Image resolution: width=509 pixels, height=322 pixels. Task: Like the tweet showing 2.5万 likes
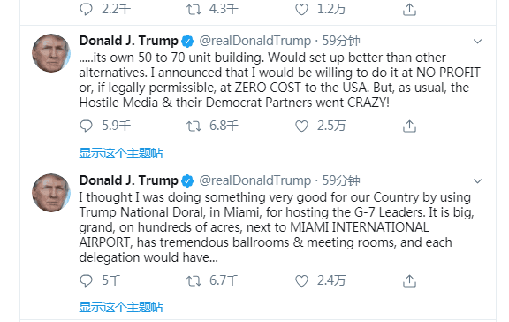301,126
